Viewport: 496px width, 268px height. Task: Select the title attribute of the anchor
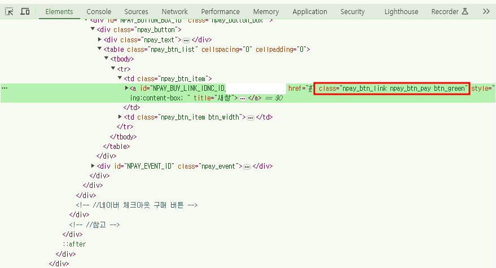point(214,98)
